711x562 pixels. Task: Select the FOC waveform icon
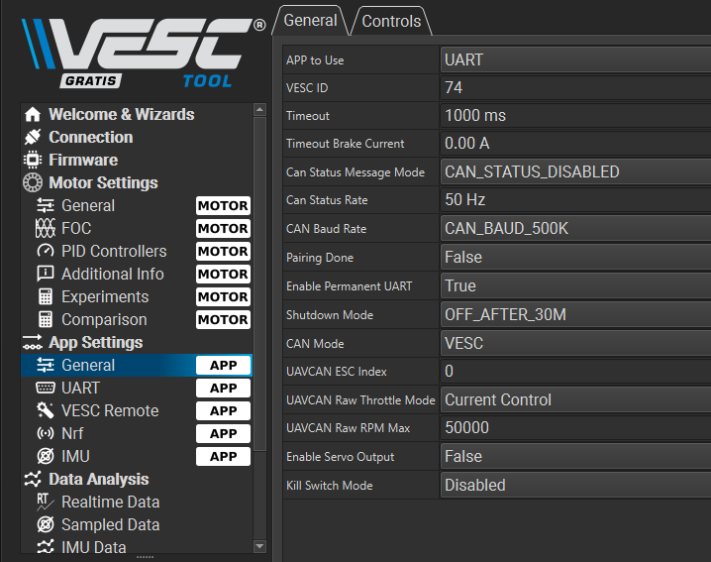click(x=46, y=228)
